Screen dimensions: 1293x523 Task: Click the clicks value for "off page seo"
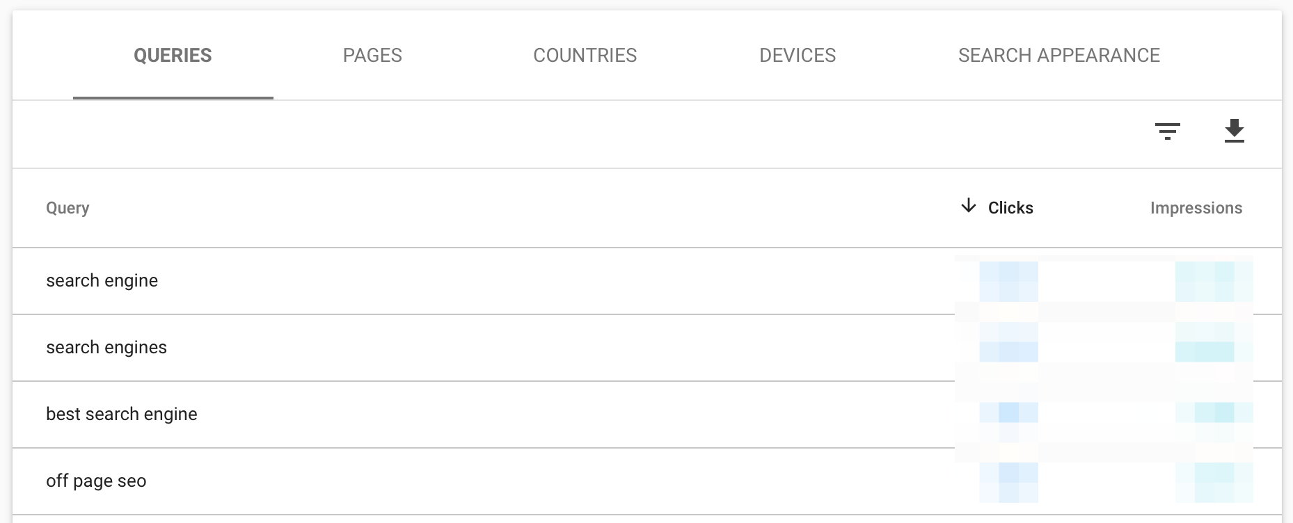[x=1008, y=481]
